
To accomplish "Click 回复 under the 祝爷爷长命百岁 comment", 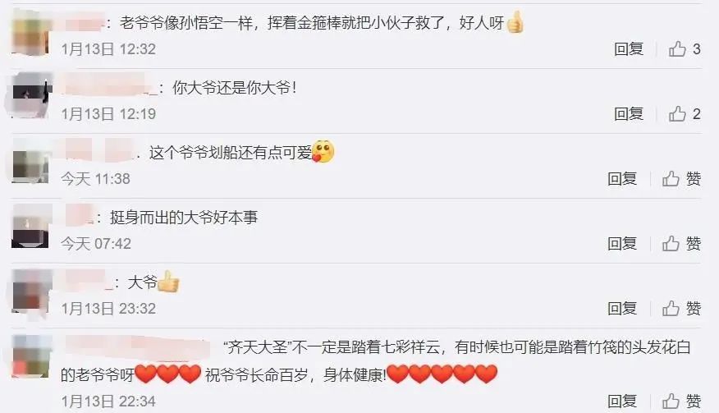I will tap(622, 401).
